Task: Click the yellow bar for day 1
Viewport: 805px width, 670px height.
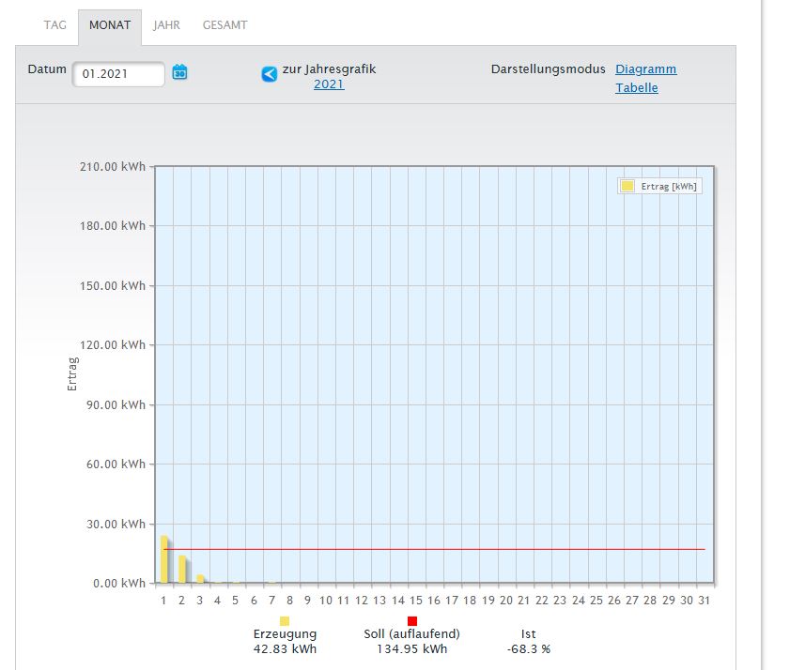Action: [163, 559]
